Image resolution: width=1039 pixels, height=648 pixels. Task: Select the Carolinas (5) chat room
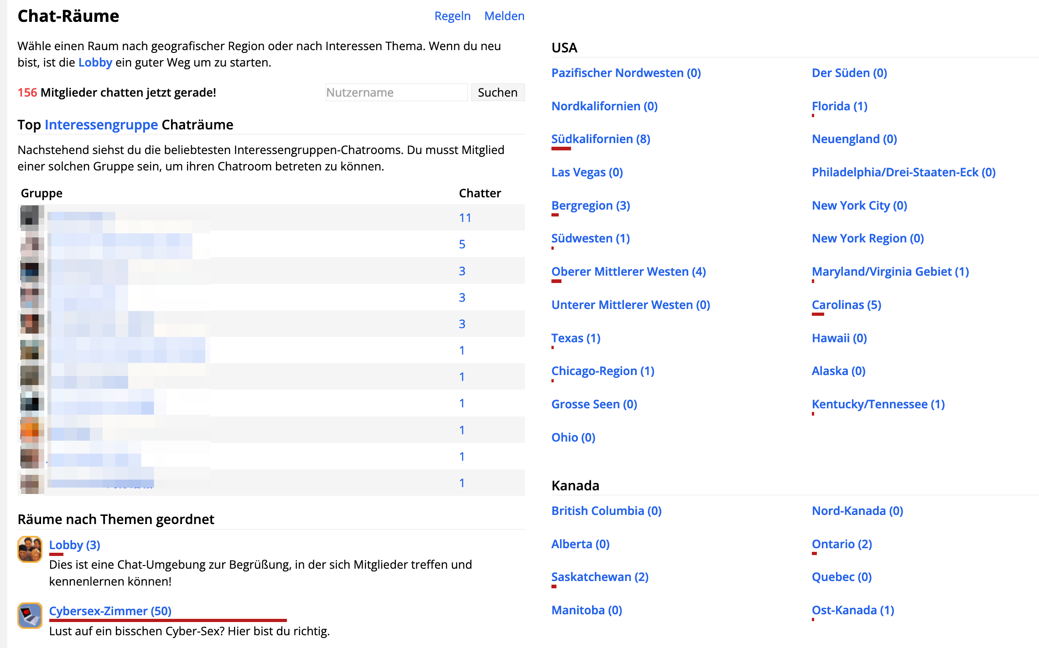(x=846, y=305)
